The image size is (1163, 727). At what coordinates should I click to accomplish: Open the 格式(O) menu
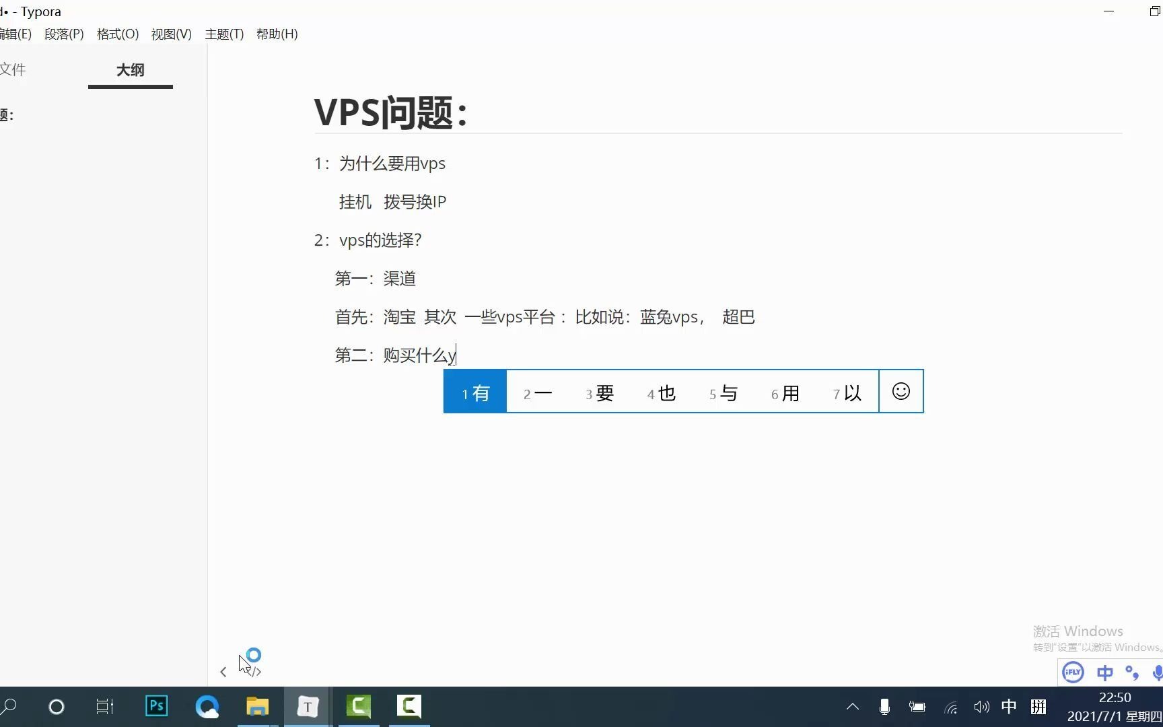point(118,34)
